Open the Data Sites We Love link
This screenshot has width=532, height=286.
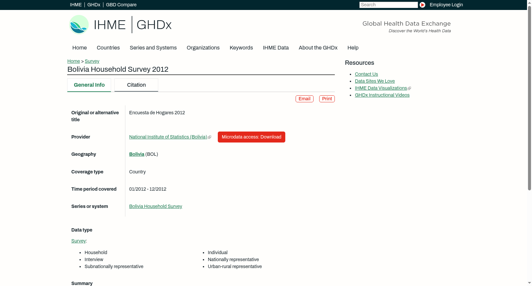click(375, 81)
